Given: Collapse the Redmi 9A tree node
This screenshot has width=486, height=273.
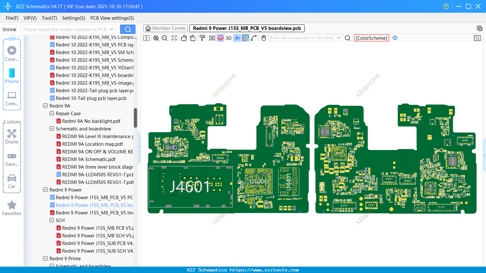Looking at the screenshot, I should pyautogui.click(x=45, y=106).
